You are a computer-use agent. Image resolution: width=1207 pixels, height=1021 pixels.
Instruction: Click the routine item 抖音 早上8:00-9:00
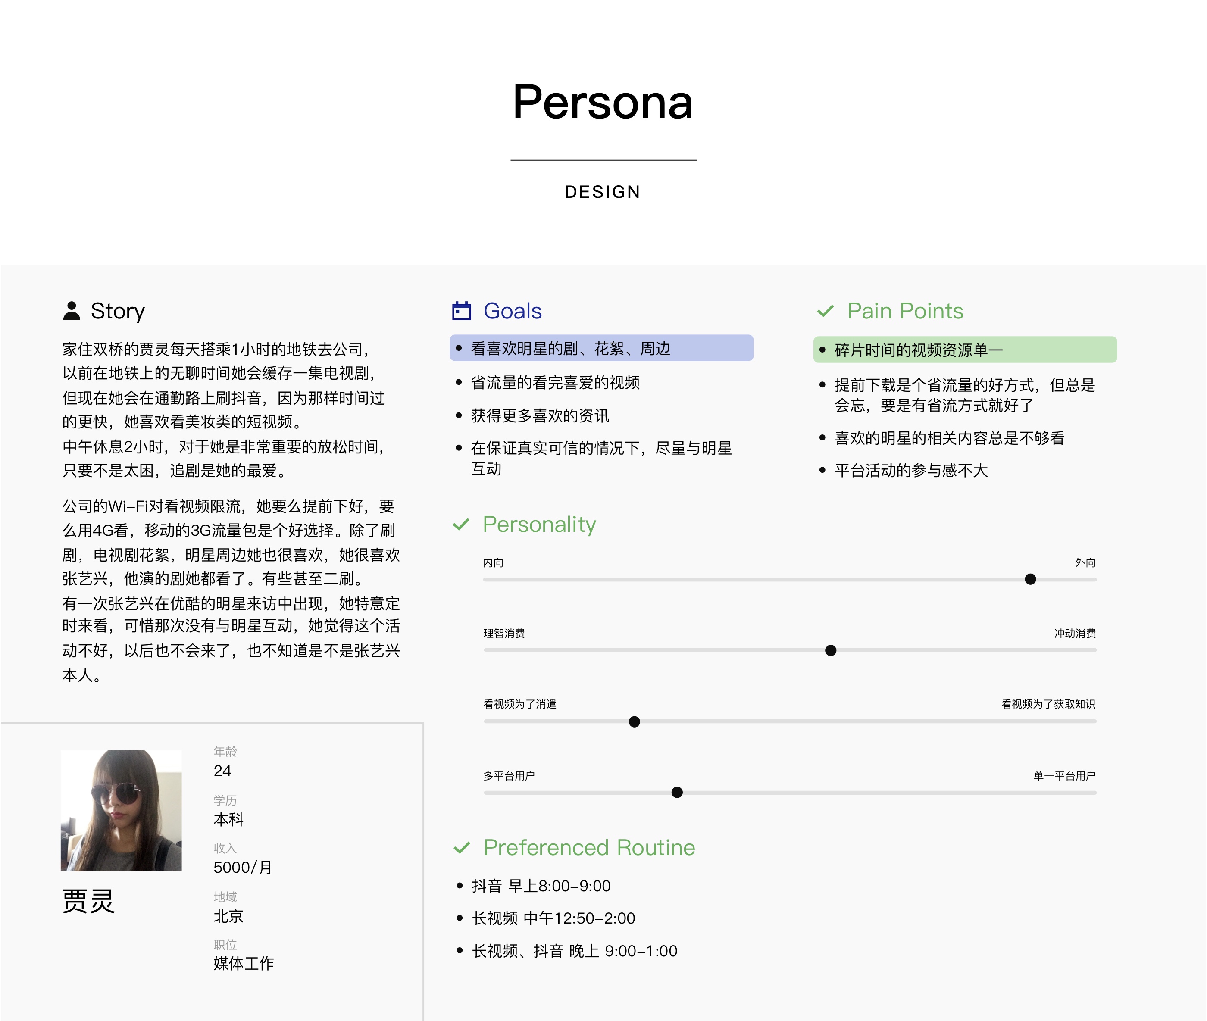pyautogui.click(x=541, y=886)
